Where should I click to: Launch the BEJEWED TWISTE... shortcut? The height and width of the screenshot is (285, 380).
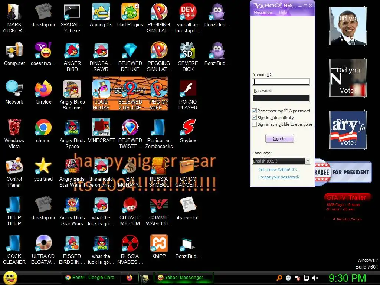[x=130, y=134]
